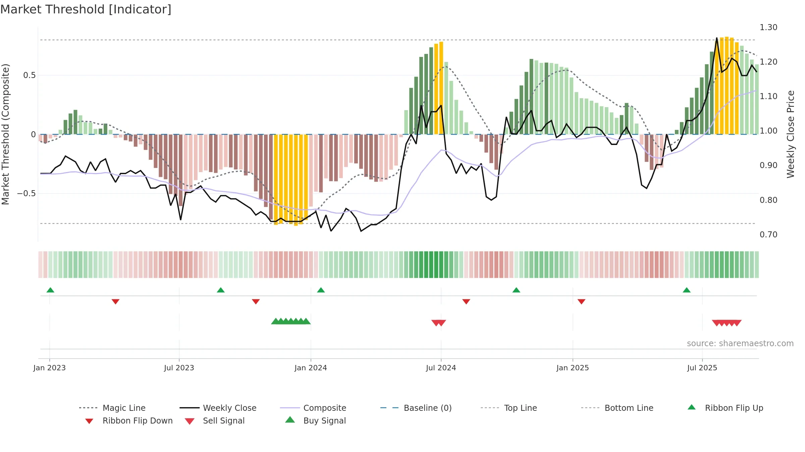
Task: Toggle the Bottom Line legend entry
Action: [x=617, y=408]
